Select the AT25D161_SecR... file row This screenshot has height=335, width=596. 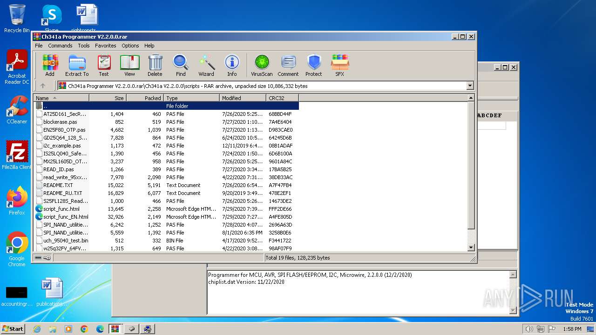(x=166, y=114)
